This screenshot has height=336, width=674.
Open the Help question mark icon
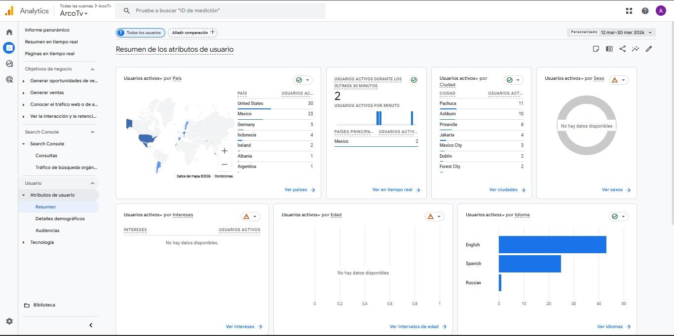645,10
